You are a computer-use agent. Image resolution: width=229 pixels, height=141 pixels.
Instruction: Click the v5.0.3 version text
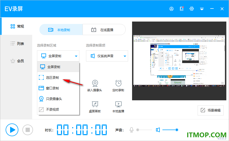[222, 138]
